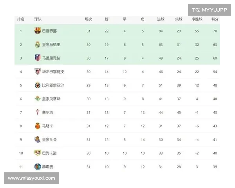Sort by the 积分 points column header

coord(215,19)
